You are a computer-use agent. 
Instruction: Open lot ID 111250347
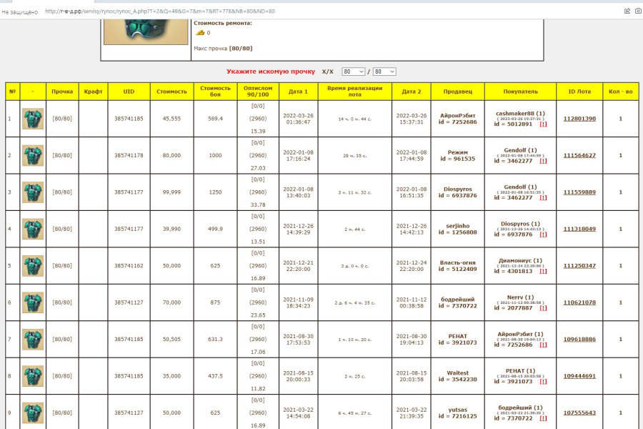(x=579, y=266)
